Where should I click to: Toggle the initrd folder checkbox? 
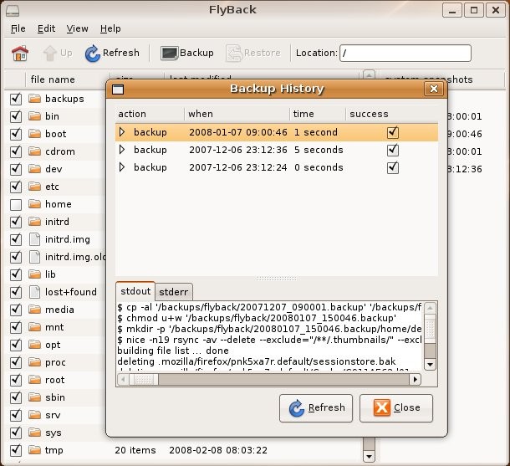[16, 222]
